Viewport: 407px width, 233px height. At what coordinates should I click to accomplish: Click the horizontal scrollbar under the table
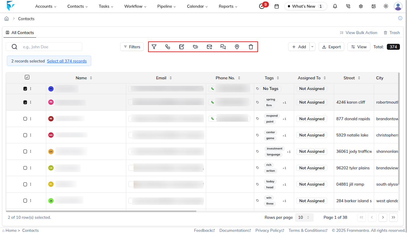pos(101,211)
